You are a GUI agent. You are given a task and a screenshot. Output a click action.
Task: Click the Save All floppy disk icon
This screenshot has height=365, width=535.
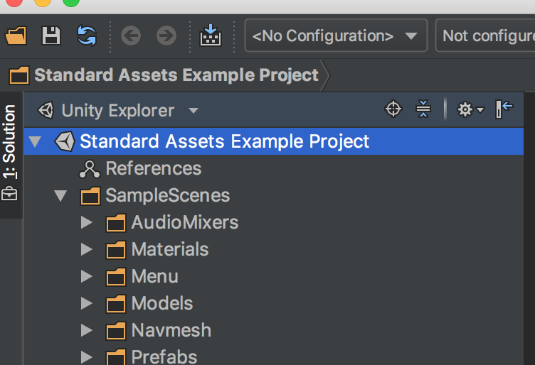tap(51, 36)
